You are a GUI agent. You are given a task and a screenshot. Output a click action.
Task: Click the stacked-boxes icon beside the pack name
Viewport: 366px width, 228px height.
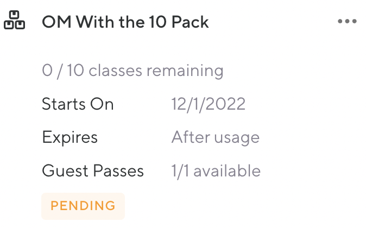[x=15, y=21]
